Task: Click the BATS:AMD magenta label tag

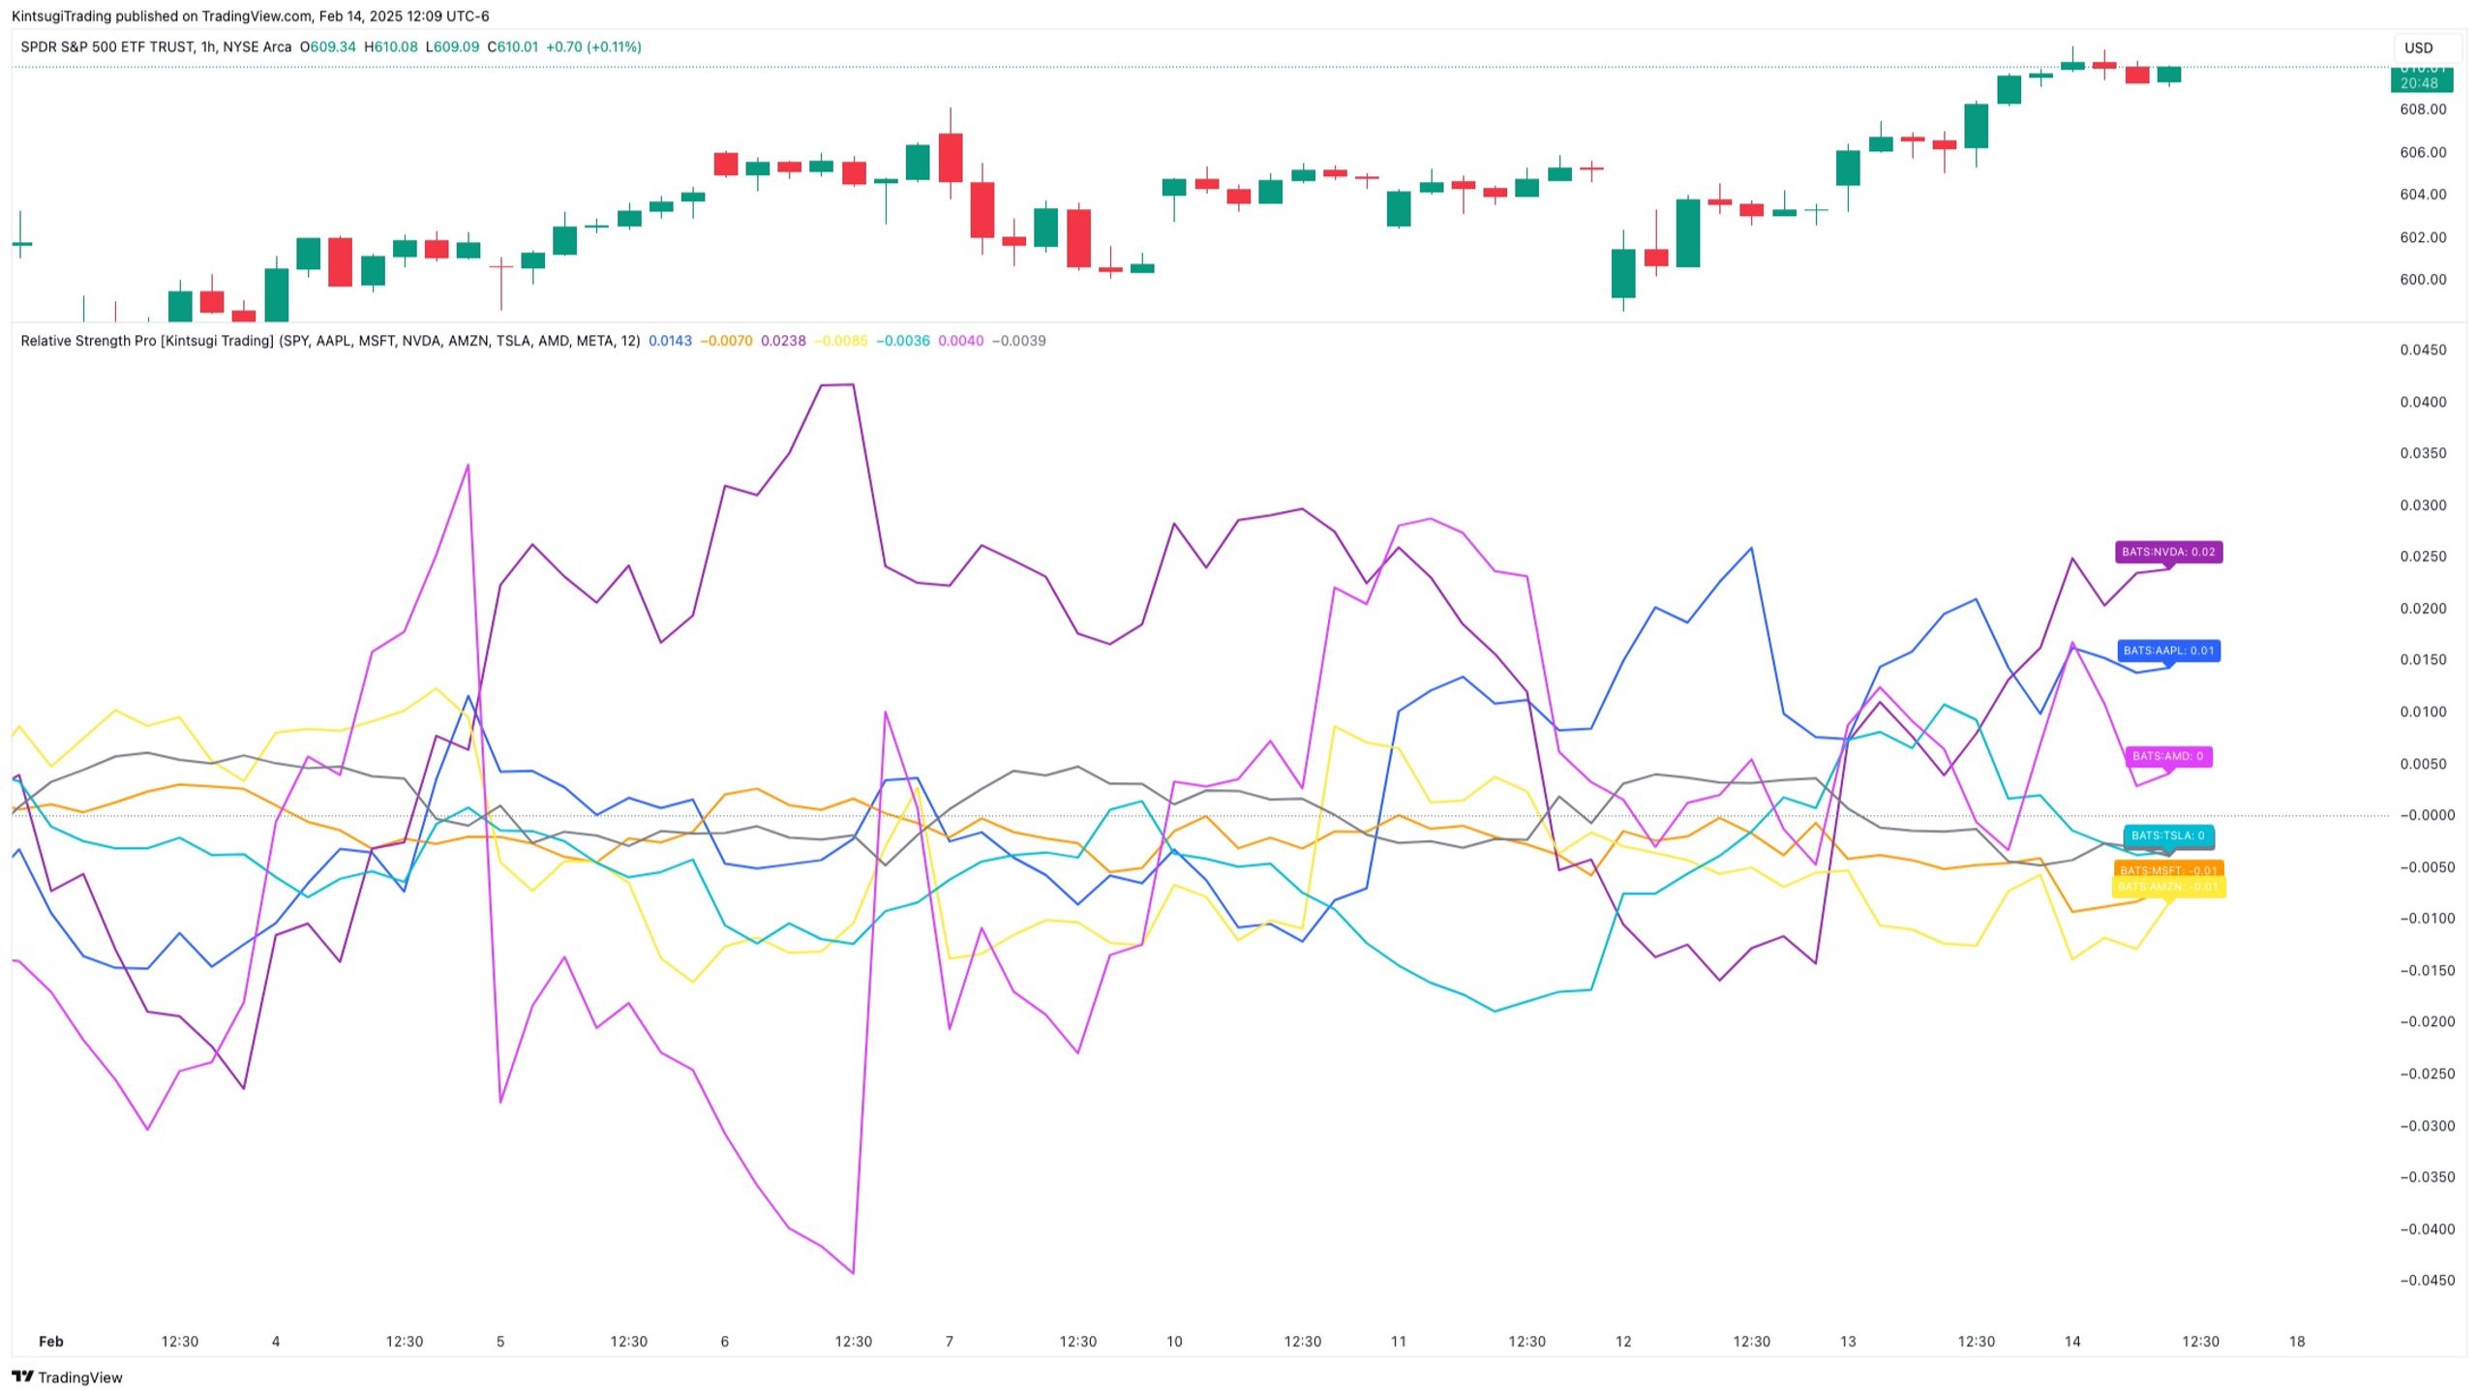Action: pos(2168,756)
